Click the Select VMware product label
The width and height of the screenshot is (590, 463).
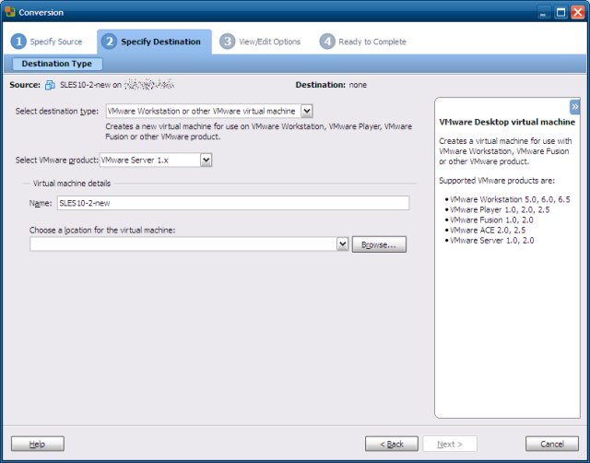coord(57,160)
